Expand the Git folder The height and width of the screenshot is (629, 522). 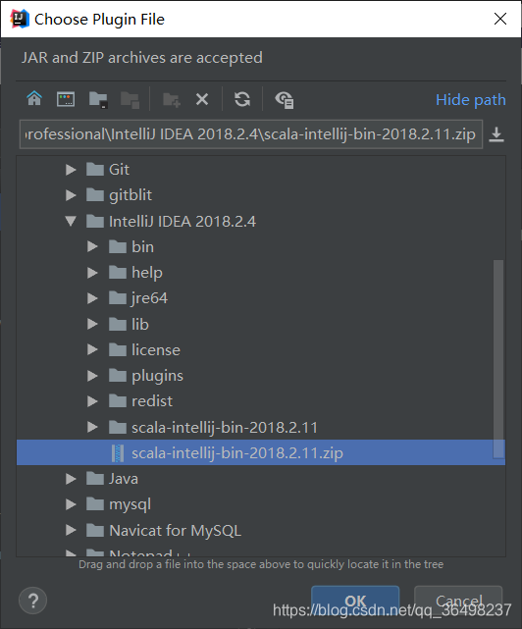[x=71, y=170]
